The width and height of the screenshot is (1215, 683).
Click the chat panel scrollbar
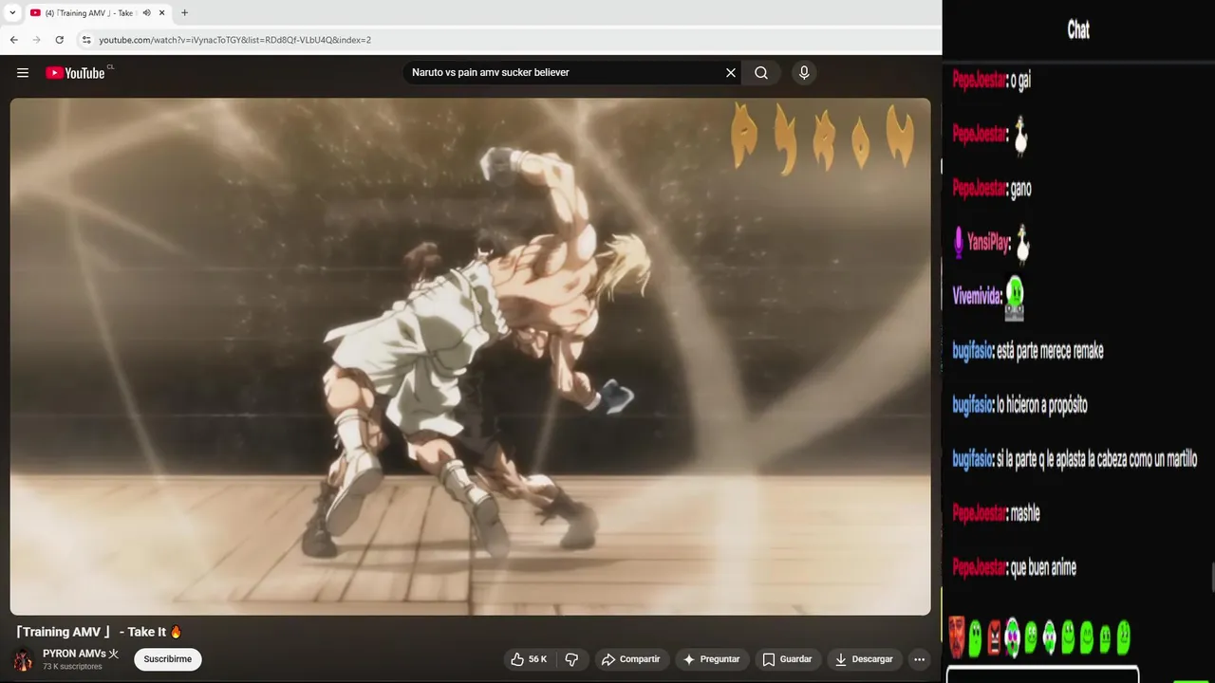click(1211, 577)
